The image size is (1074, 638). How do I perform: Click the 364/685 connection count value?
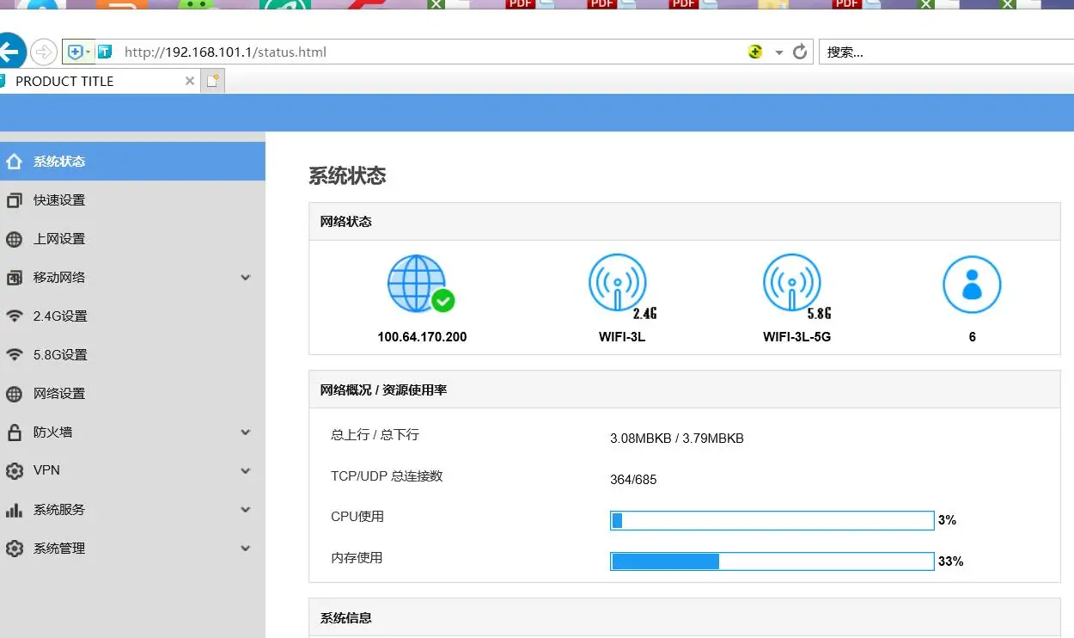point(633,480)
